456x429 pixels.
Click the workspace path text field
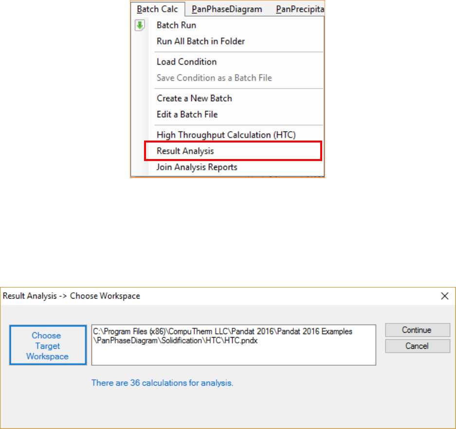pos(234,345)
